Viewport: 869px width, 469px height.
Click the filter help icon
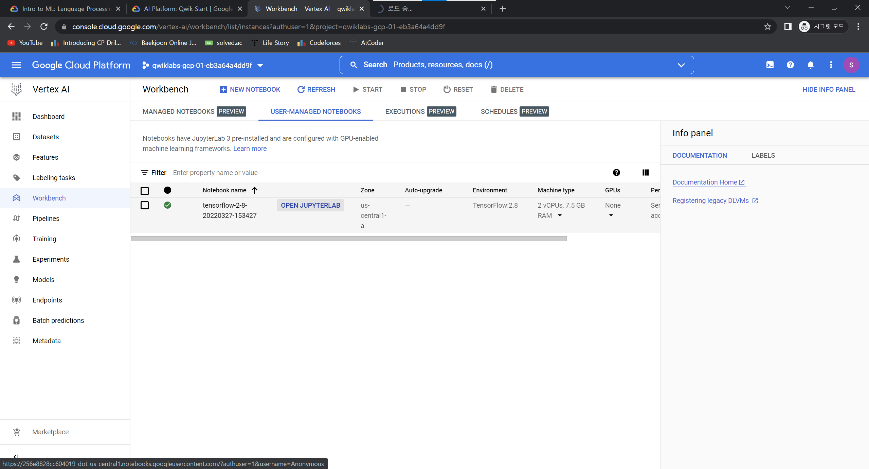click(616, 173)
